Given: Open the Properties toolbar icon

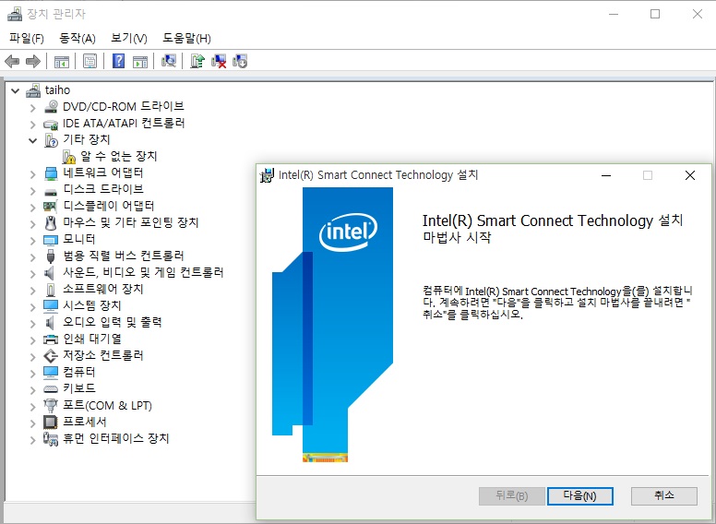Looking at the screenshot, I should tap(89, 61).
